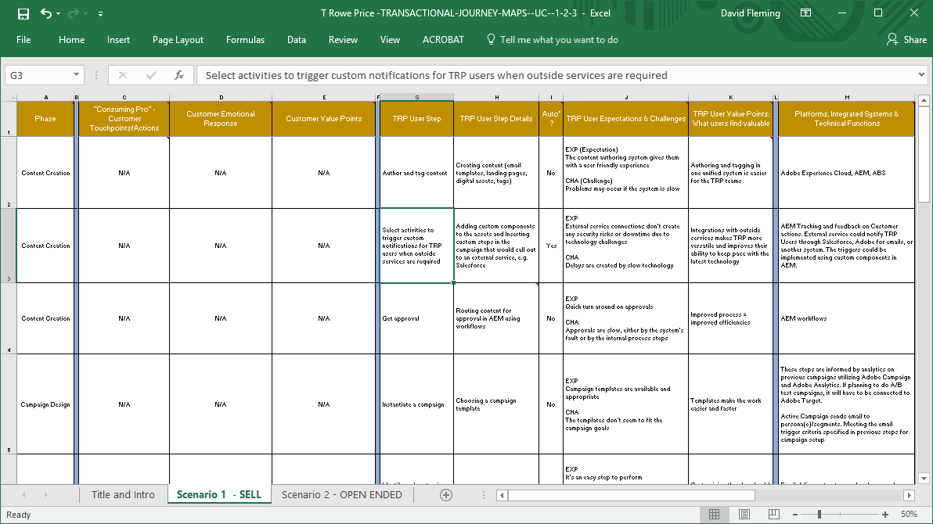Click the New Sheet plus icon

click(x=445, y=495)
